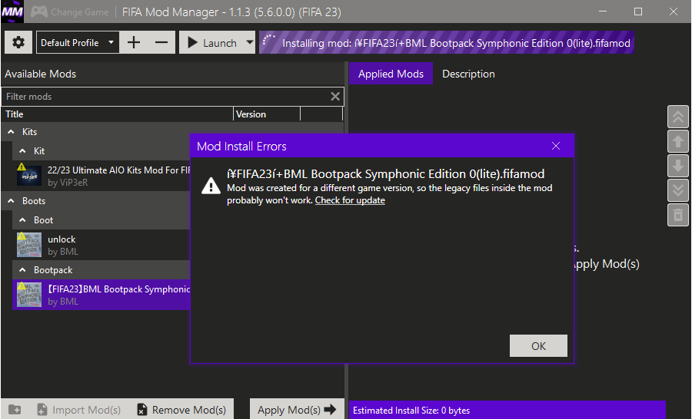Click Remove Mod(s) button
The width and height of the screenshot is (692, 419).
coord(181,410)
